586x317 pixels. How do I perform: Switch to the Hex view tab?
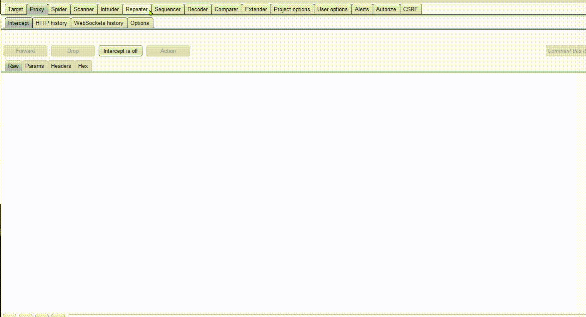coord(83,66)
